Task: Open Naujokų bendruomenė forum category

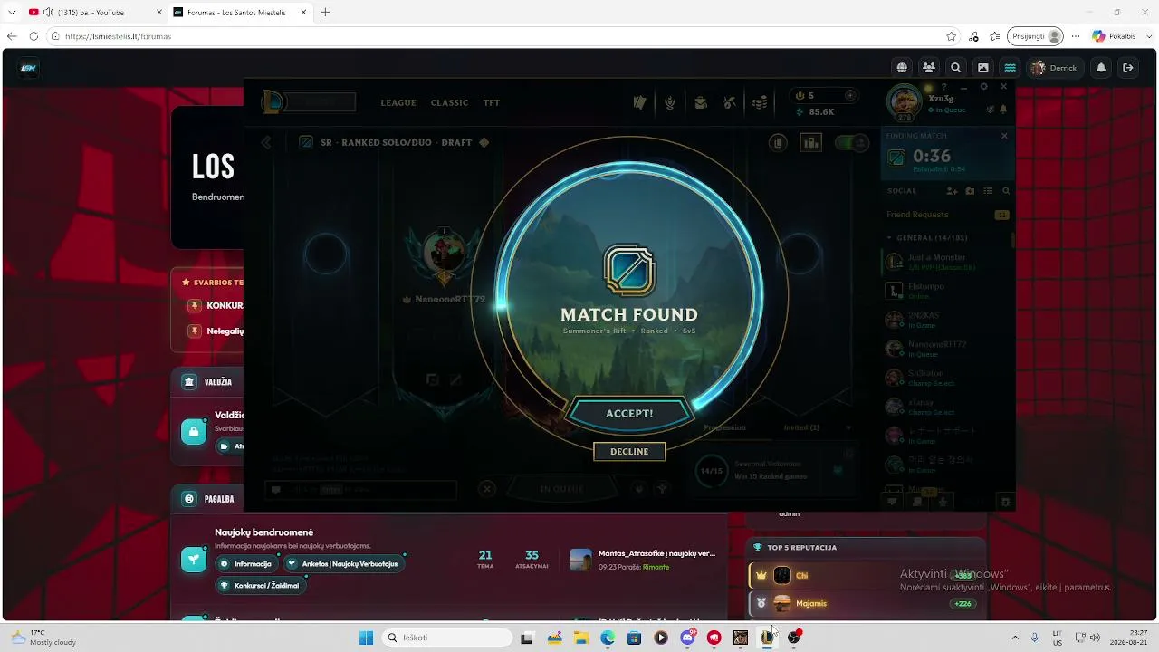Action: pos(263,532)
